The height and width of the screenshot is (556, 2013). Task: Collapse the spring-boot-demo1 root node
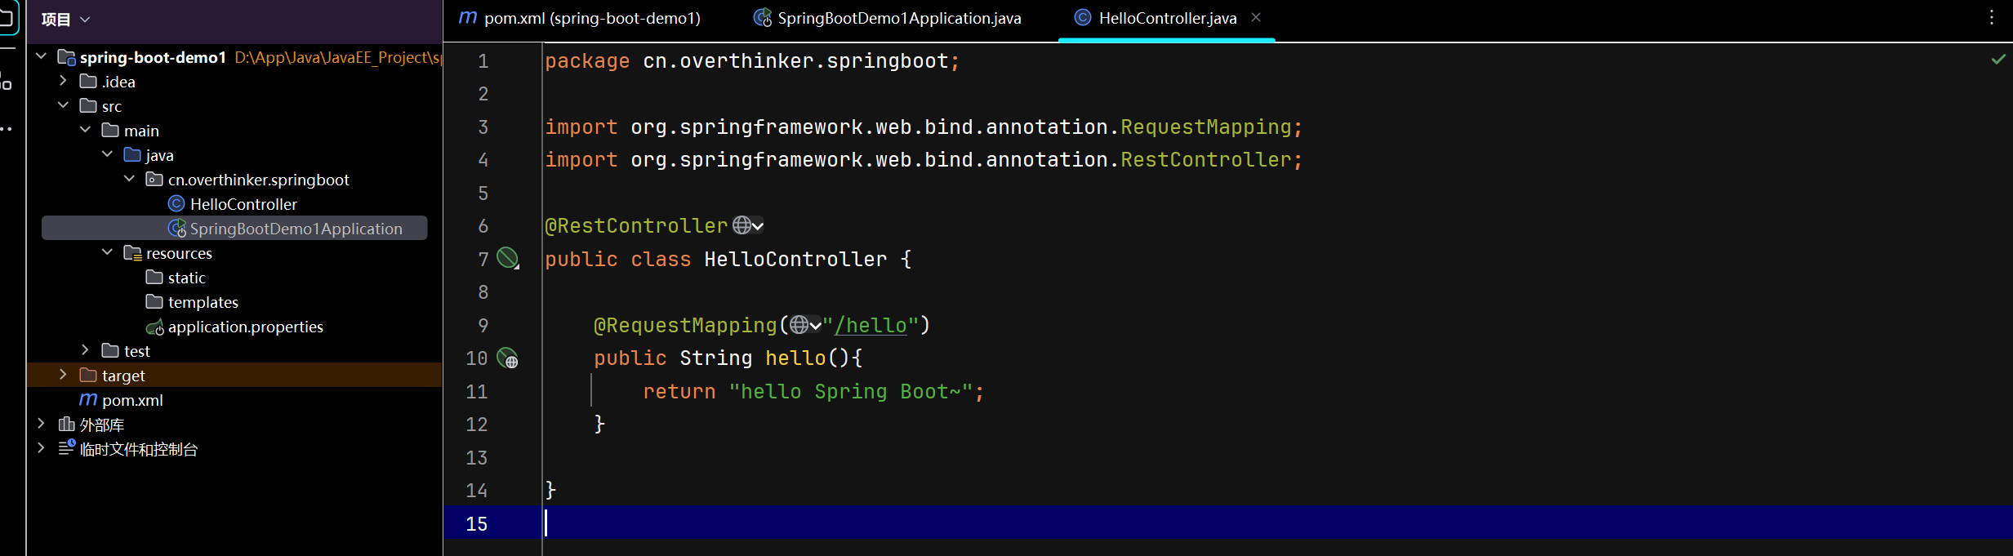(42, 56)
